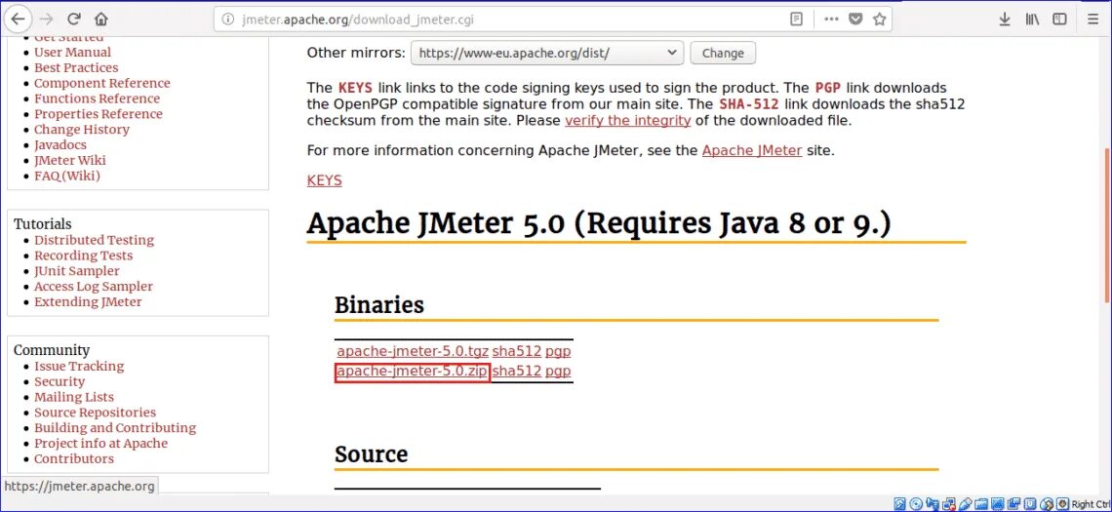Open Best Practices in sidebar
This screenshot has height=512, width=1112.
[76, 68]
